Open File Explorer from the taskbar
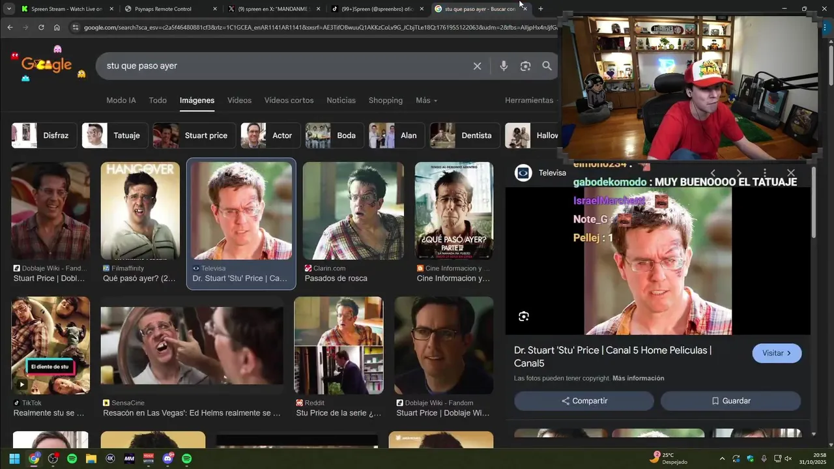This screenshot has width=834, height=469. pos(91,459)
